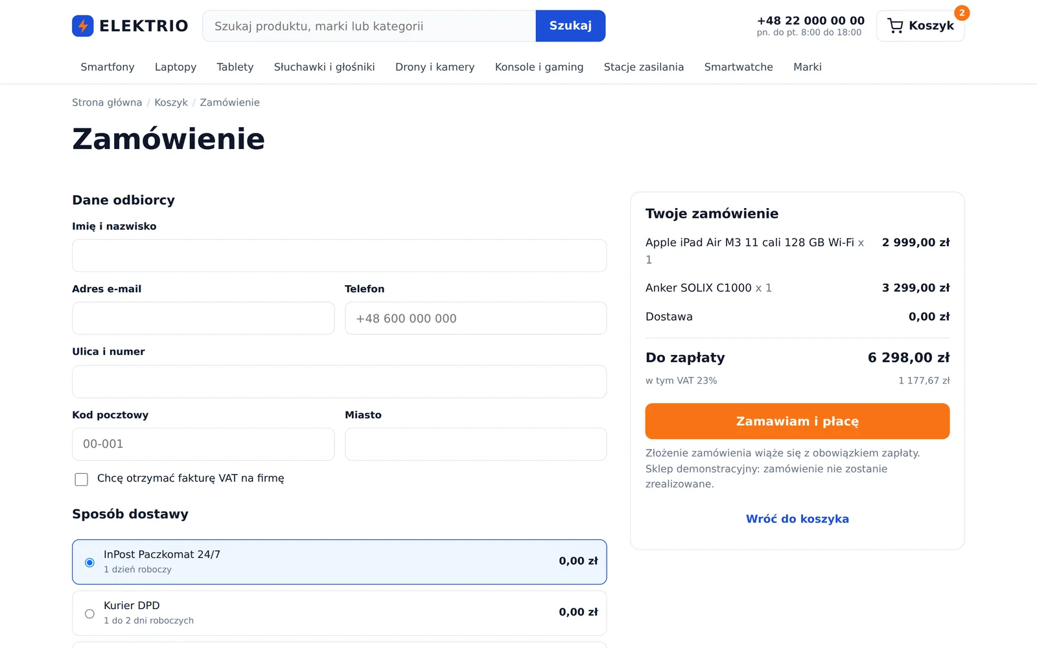The height and width of the screenshot is (648, 1037).
Task: Click the Szukaj search button
Action: 570,26
